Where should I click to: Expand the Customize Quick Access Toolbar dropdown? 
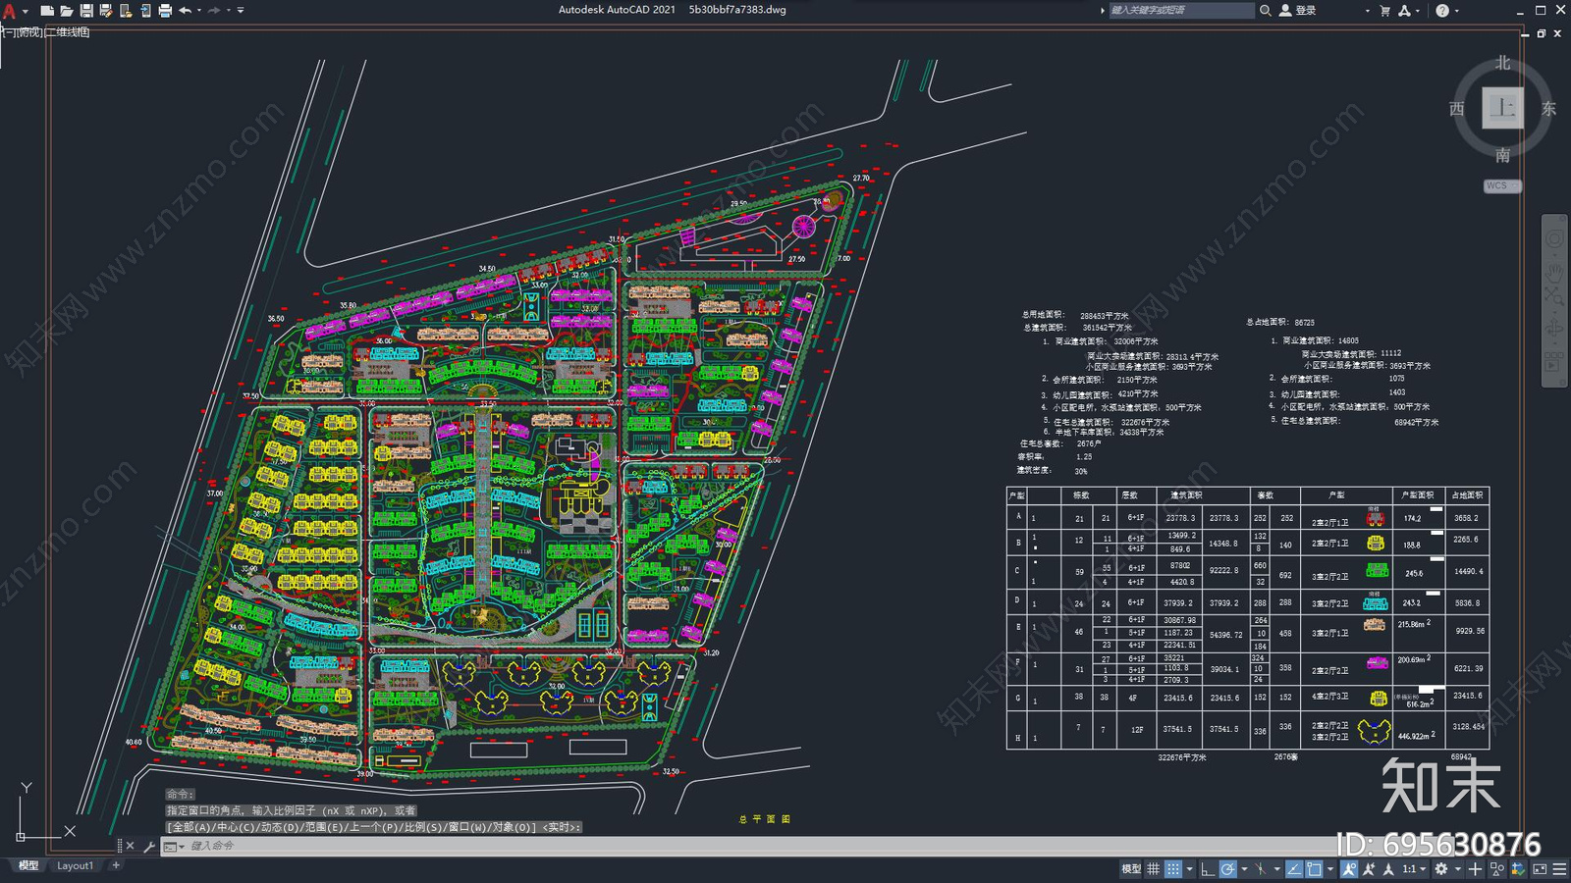click(241, 11)
